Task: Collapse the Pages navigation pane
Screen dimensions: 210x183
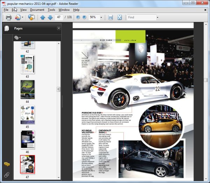Action: point(59,28)
